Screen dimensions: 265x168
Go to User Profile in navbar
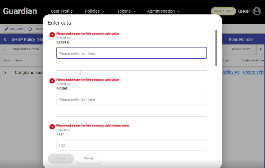(x=62, y=11)
